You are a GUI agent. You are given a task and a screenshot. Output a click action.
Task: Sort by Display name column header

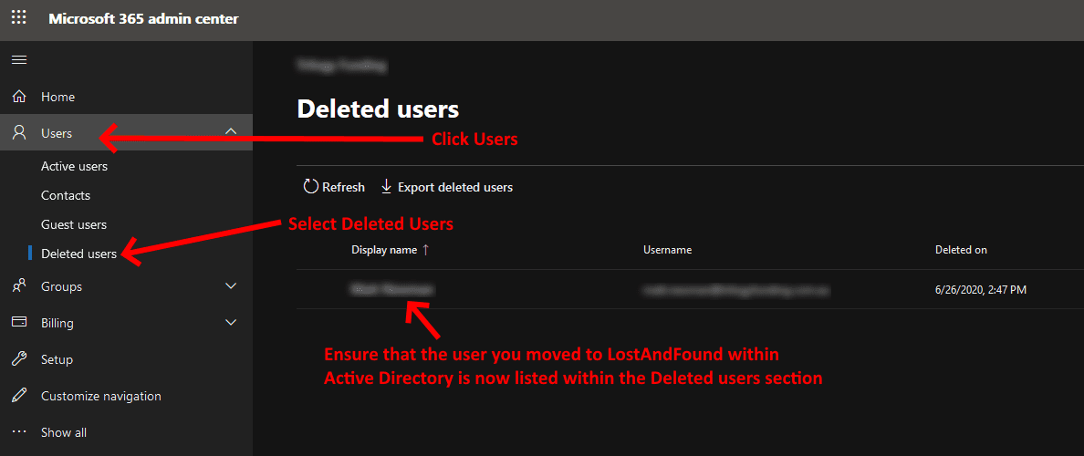pyautogui.click(x=383, y=250)
